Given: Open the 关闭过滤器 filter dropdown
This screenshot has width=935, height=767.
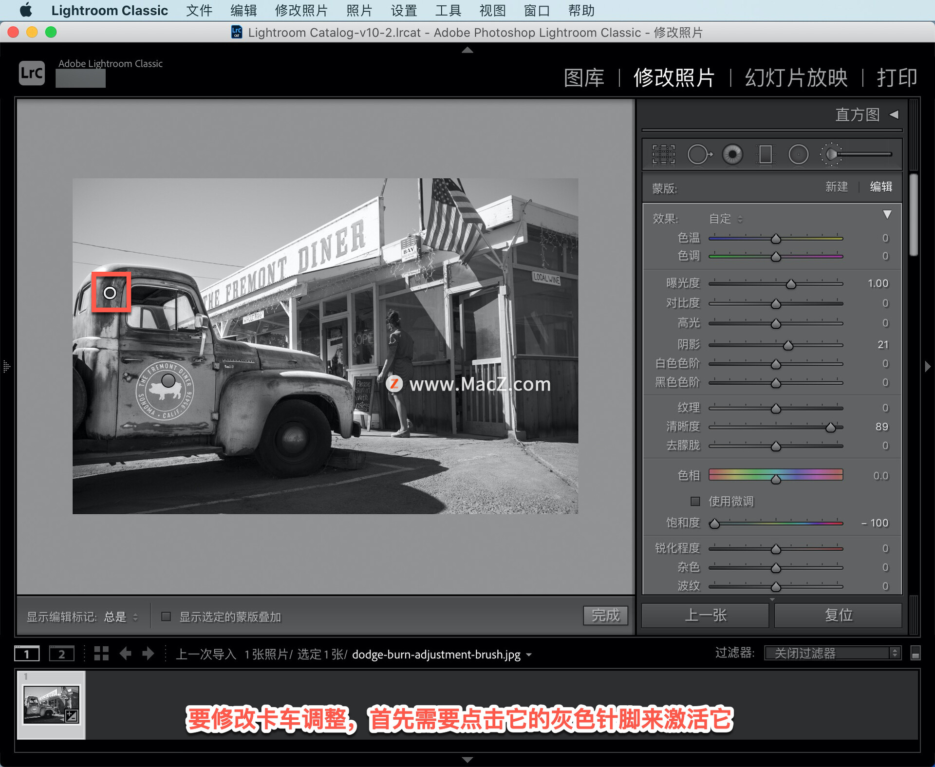Looking at the screenshot, I should click(x=832, y=653).
